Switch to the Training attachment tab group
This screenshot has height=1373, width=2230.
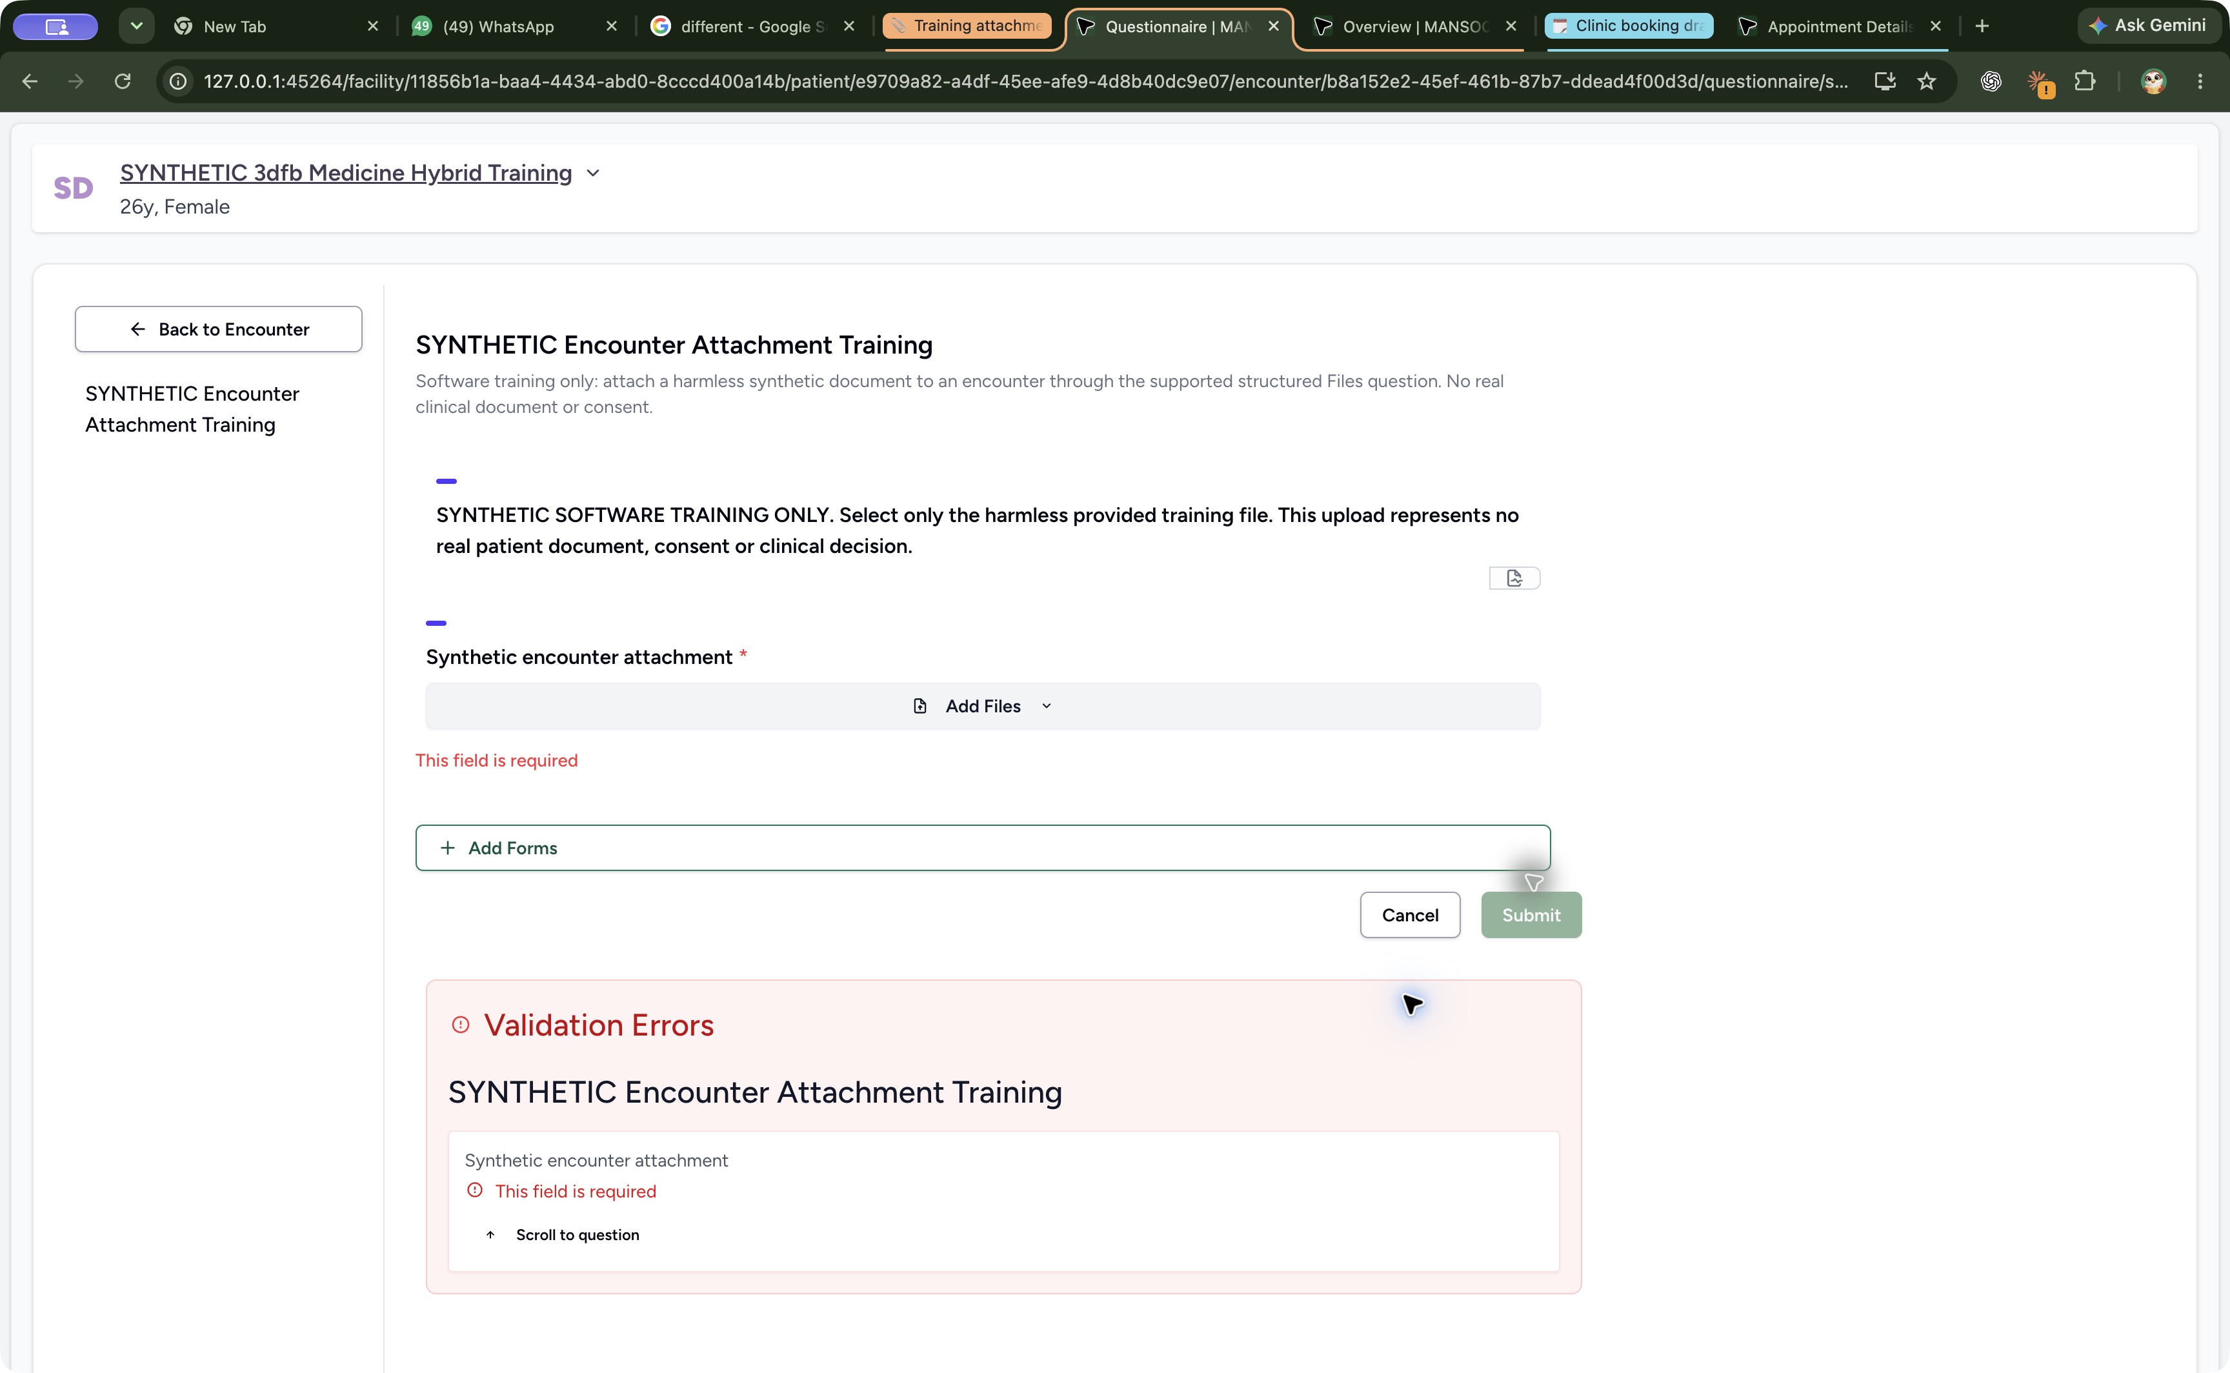pos(967,26)
